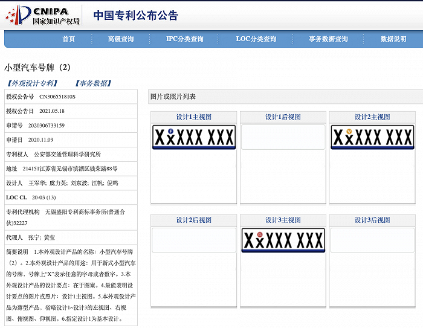Viewport: 423px width, 328px height.
Task: Click the 设计人 row with 王军华
Action: pyautogui.click(x=71, y=183)
